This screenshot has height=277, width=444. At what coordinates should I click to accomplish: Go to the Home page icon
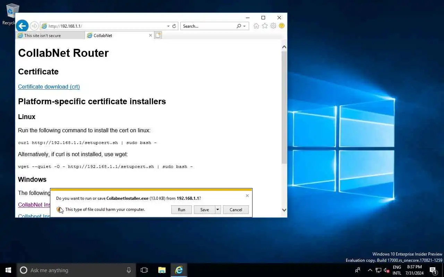point(256,26)
